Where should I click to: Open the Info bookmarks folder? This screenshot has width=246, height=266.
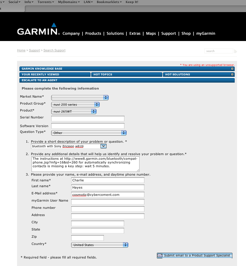pos(29,2)
